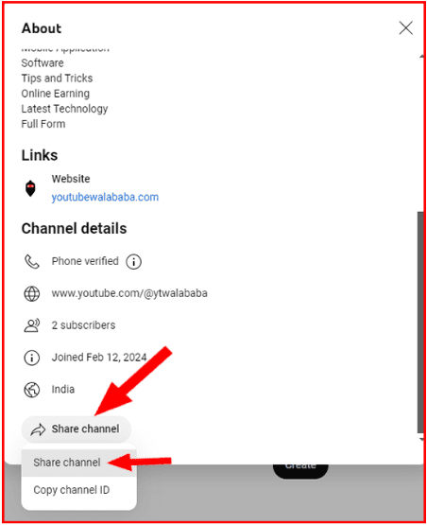Click the subscribers people icon

[32, 325]
